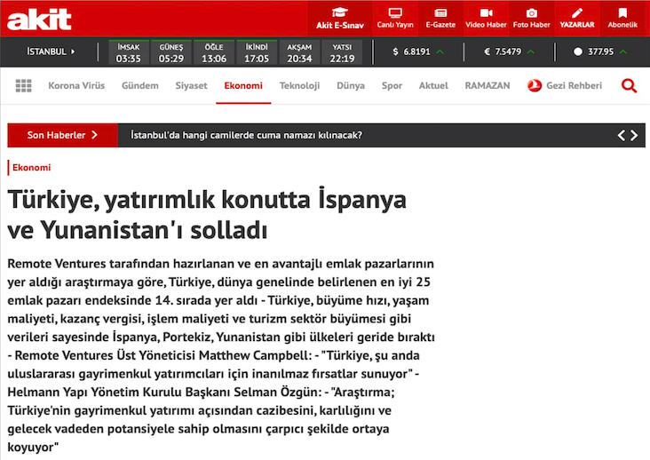
Task: Click the euro rate green up arrow
Action: point(531,52)
